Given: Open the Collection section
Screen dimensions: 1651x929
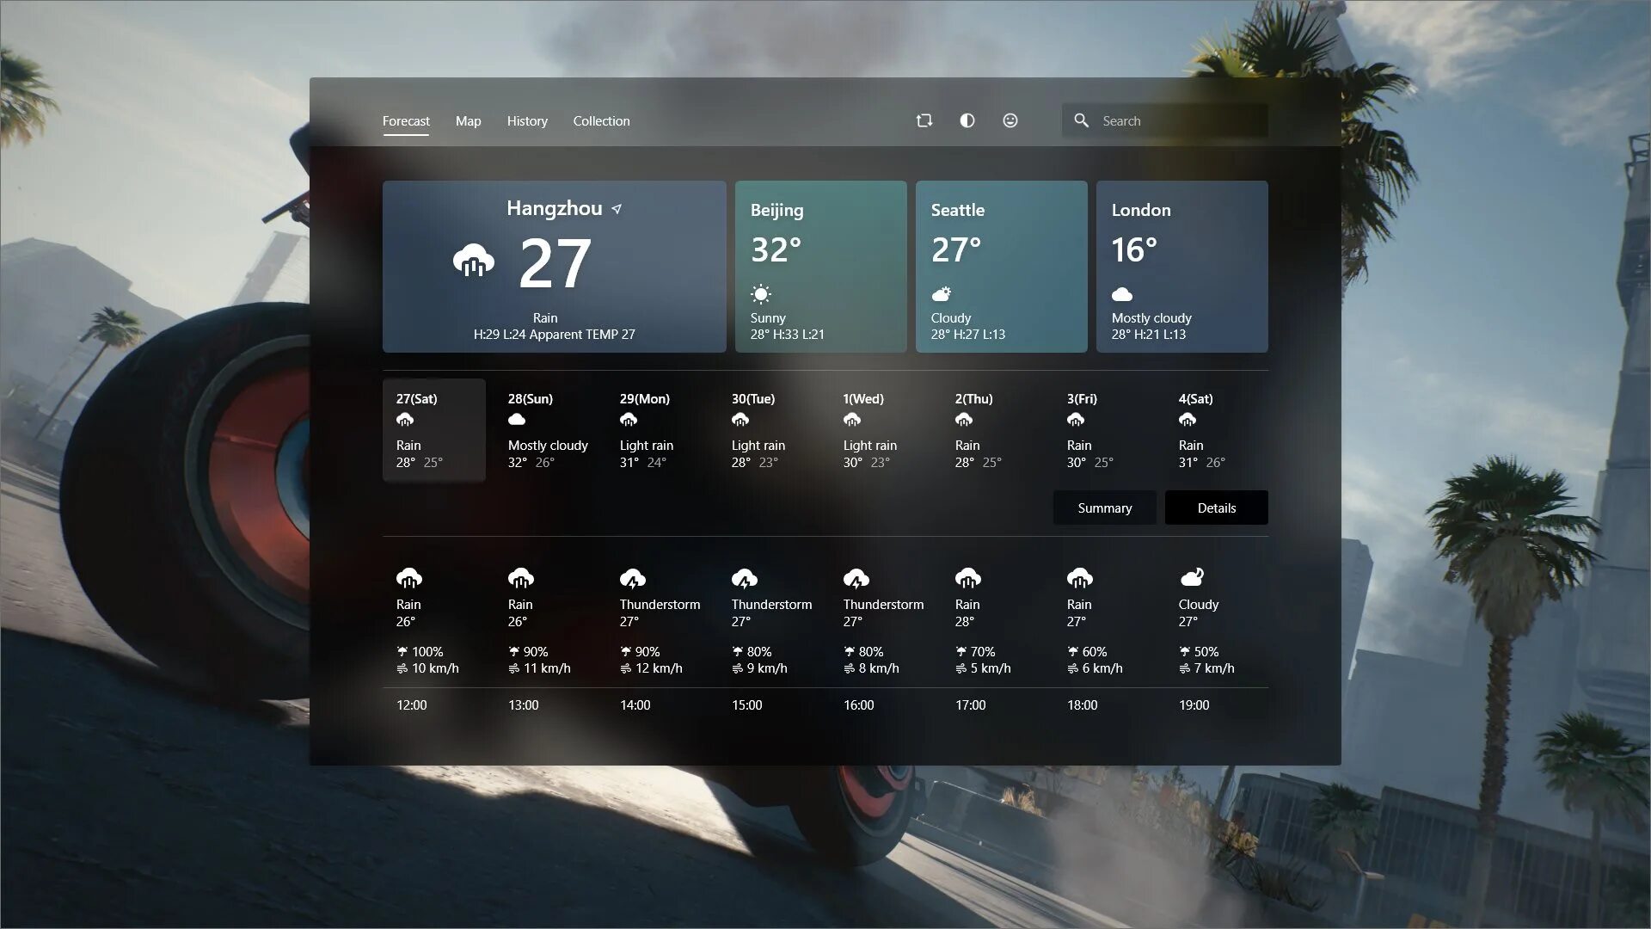Looking at the screenshot, I should (602, 120).
